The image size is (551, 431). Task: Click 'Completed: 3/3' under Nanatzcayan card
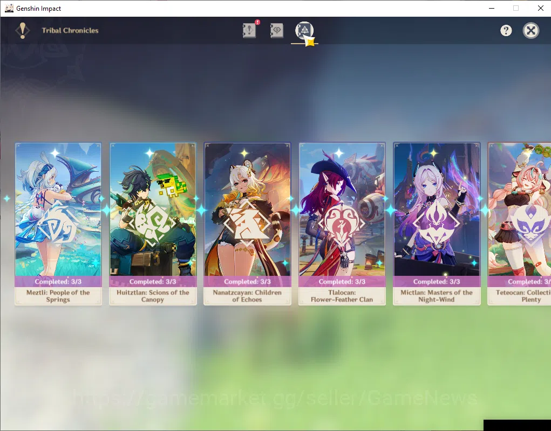click(247, 282)
